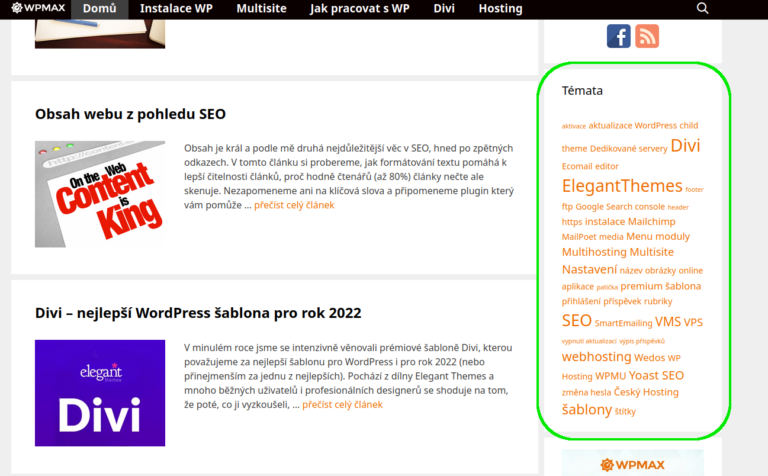768x476 pixels.
Task: Open the webhosting tag link
Action: [x=597, y=356]
